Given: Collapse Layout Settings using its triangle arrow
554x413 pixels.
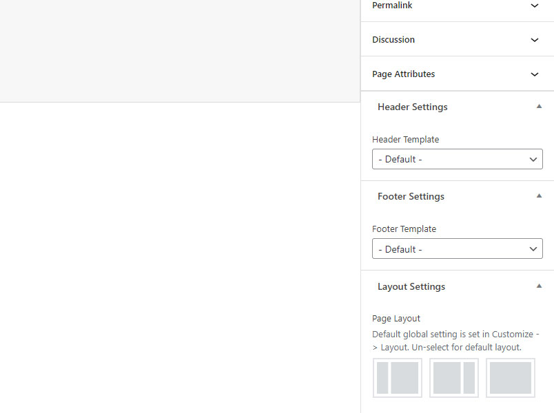Looking at the screenshot, I should point(539,286).
